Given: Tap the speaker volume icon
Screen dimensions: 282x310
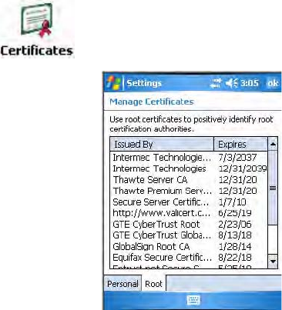Looking at the screenshot, I should [x=232, y=83].
